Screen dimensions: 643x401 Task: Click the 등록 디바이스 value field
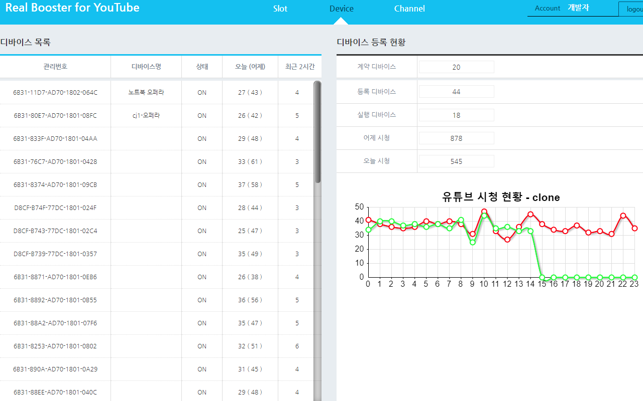pos(457,92)
